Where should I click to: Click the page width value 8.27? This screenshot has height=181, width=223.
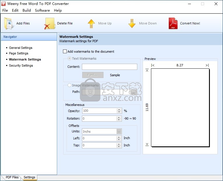[x=180, y=65]
